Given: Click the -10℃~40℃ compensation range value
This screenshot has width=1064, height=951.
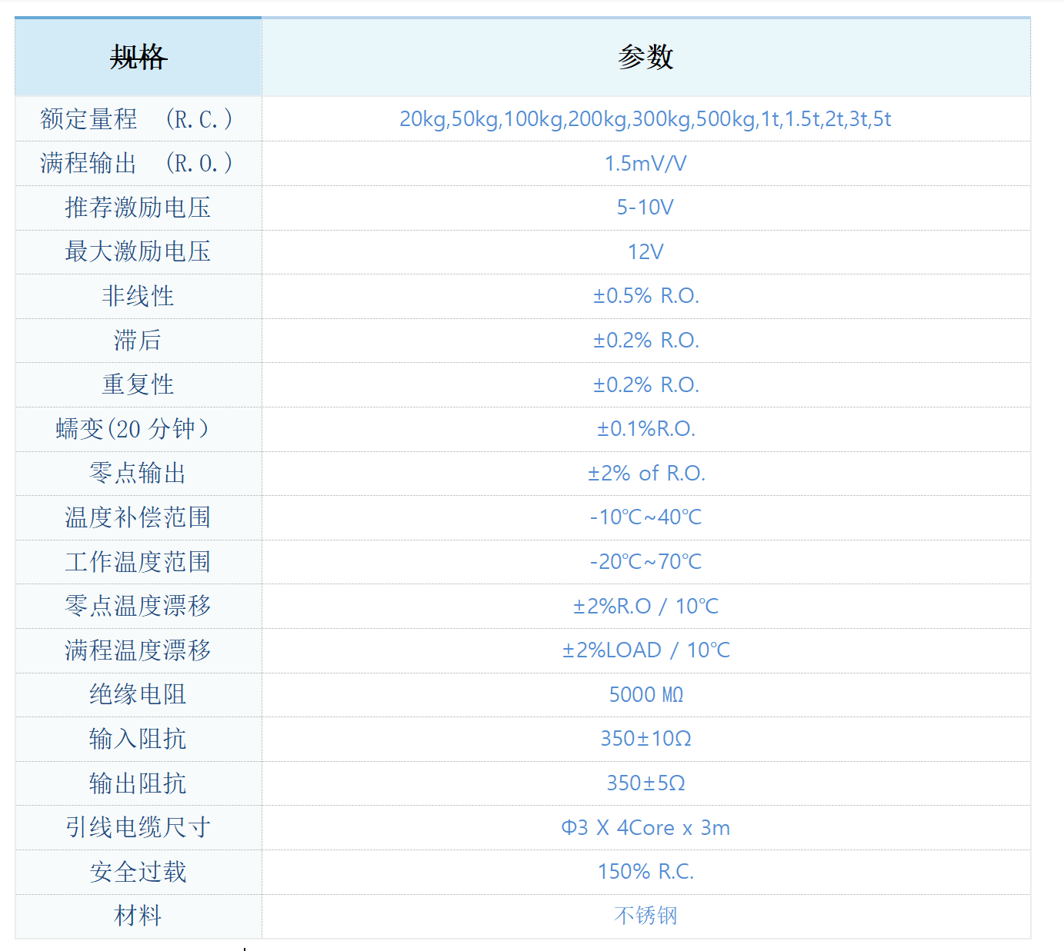Looking at the screenshot, I should coord(645,517).
